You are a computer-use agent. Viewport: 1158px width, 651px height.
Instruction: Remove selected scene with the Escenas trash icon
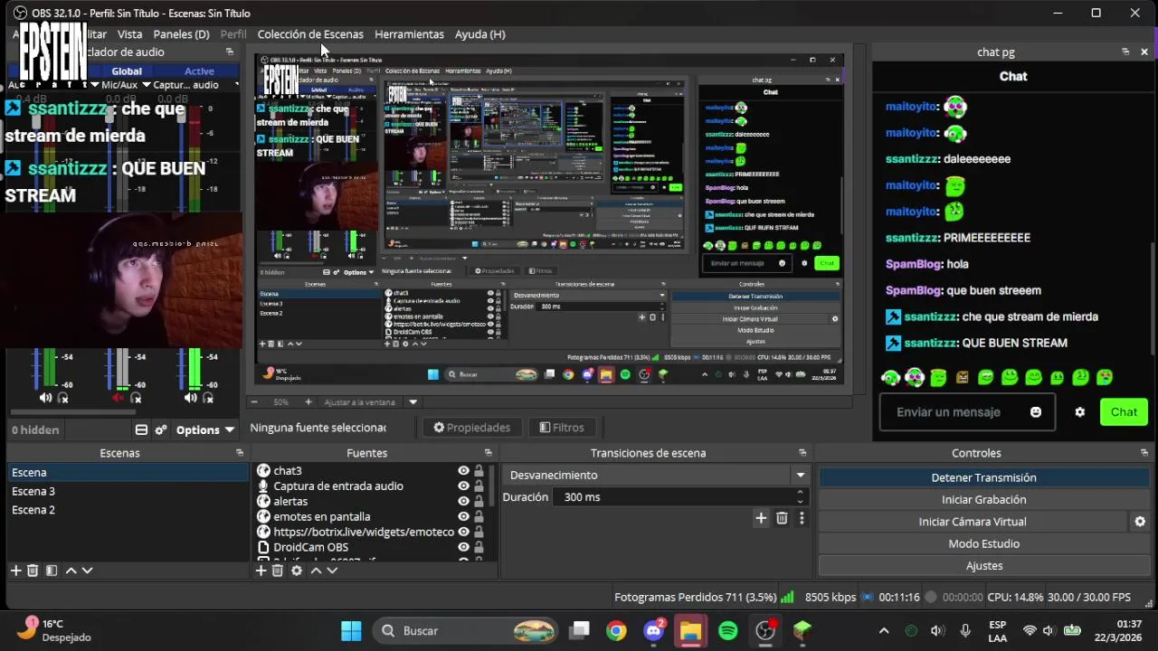point(33,571)
